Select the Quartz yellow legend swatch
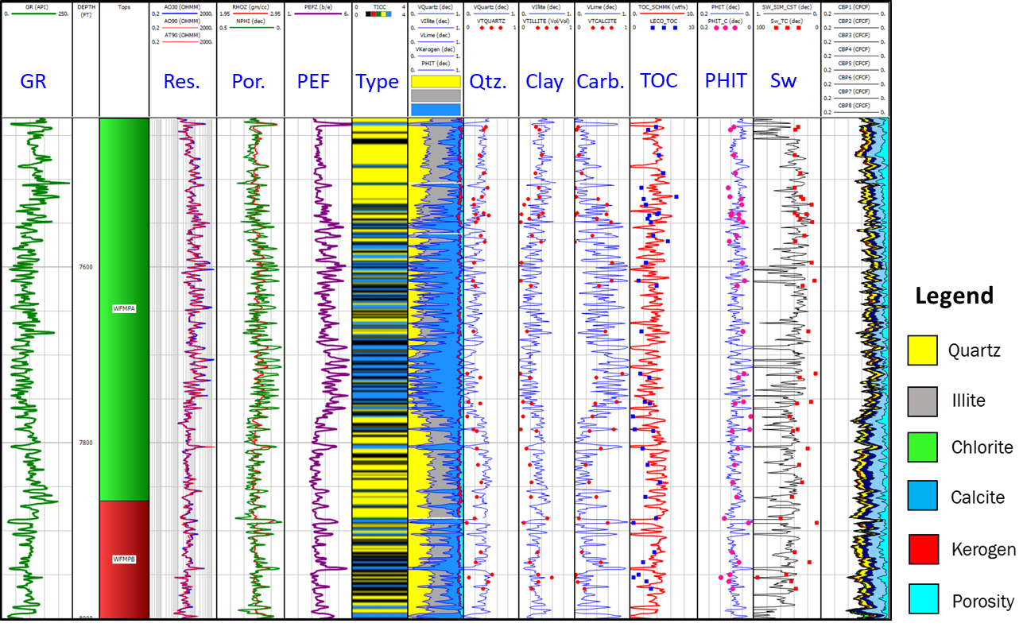Image resolution: width=1023 pixels, height=627 pixels. [x=923, y=350]
